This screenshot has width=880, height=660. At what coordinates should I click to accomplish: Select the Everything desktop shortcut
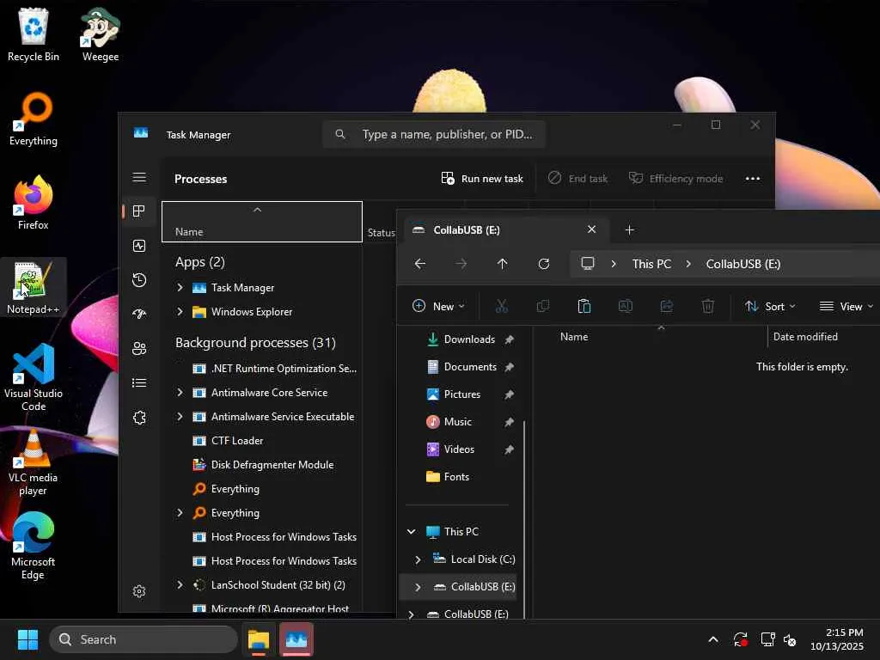[34, 119]
